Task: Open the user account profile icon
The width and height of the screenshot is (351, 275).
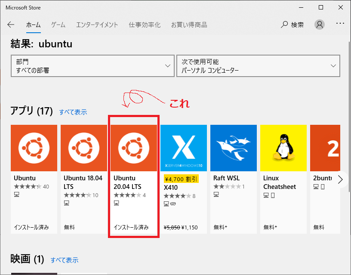Action: pos(320,25)
